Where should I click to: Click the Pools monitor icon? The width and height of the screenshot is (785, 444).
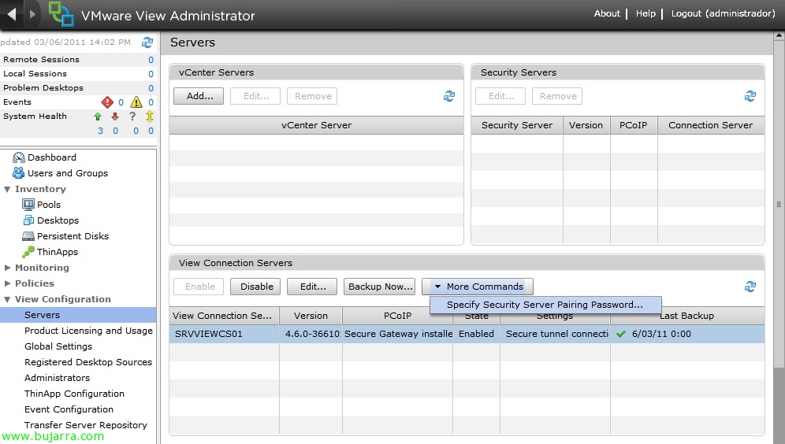point(28,205)
